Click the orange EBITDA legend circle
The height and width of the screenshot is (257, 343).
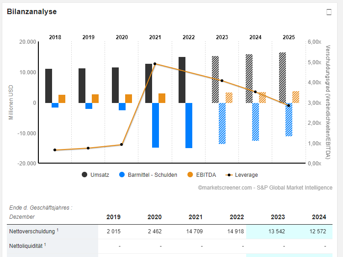coord(191,175)
